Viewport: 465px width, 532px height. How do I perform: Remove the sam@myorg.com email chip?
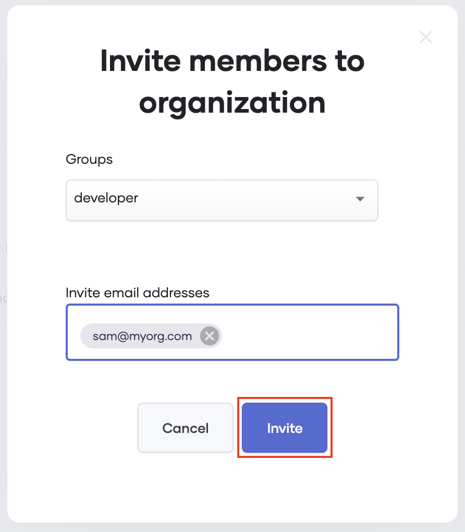point(210,336)
